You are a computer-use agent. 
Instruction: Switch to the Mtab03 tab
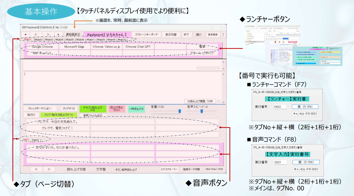point(49,40)
